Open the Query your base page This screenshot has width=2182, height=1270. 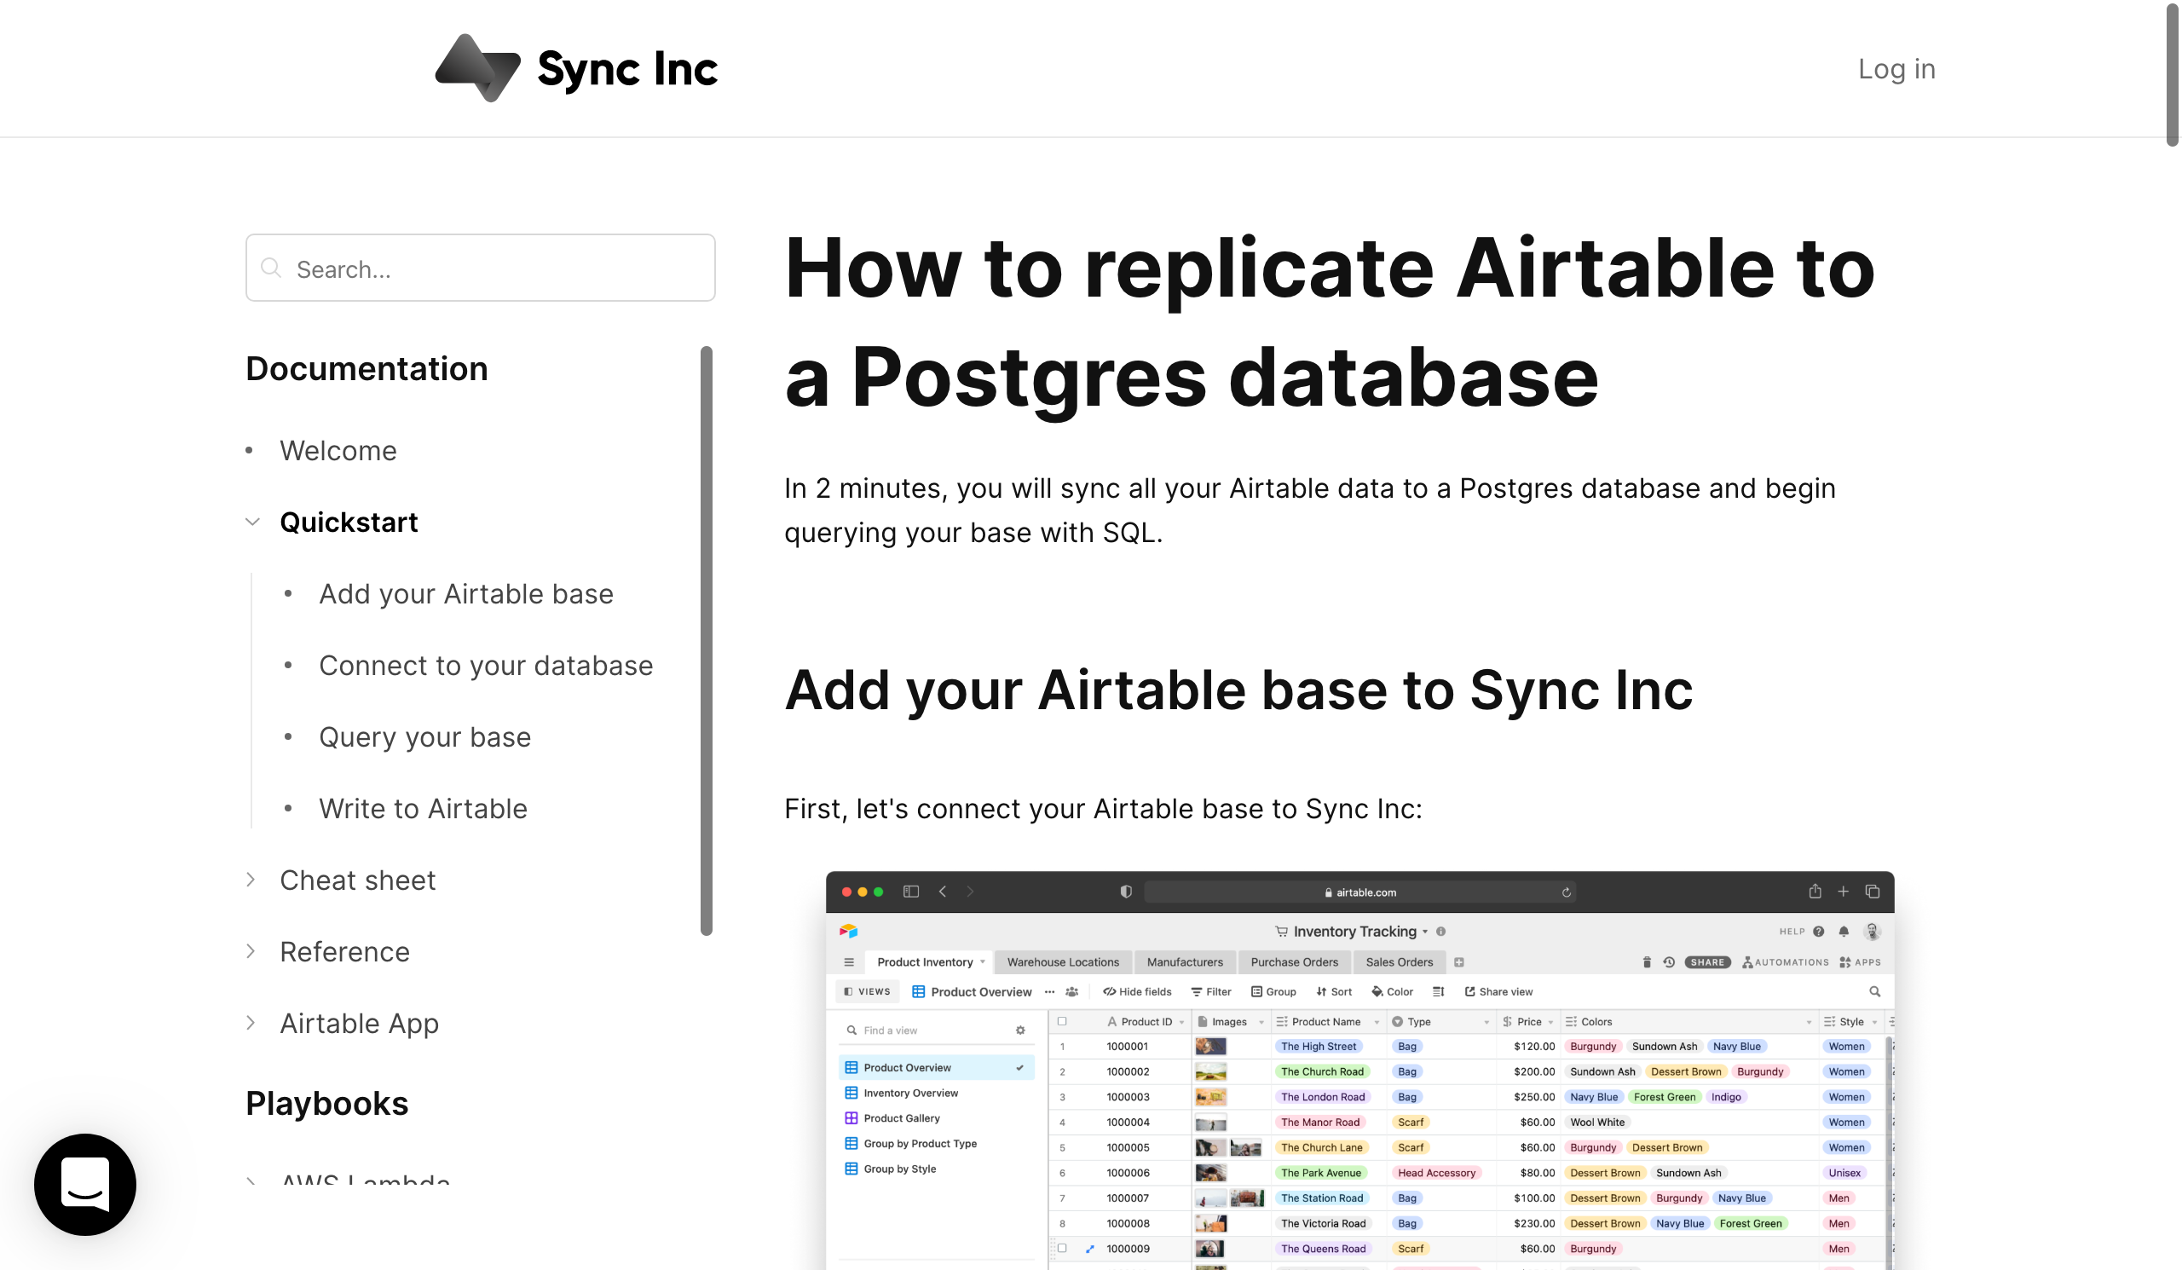point(424,736)
